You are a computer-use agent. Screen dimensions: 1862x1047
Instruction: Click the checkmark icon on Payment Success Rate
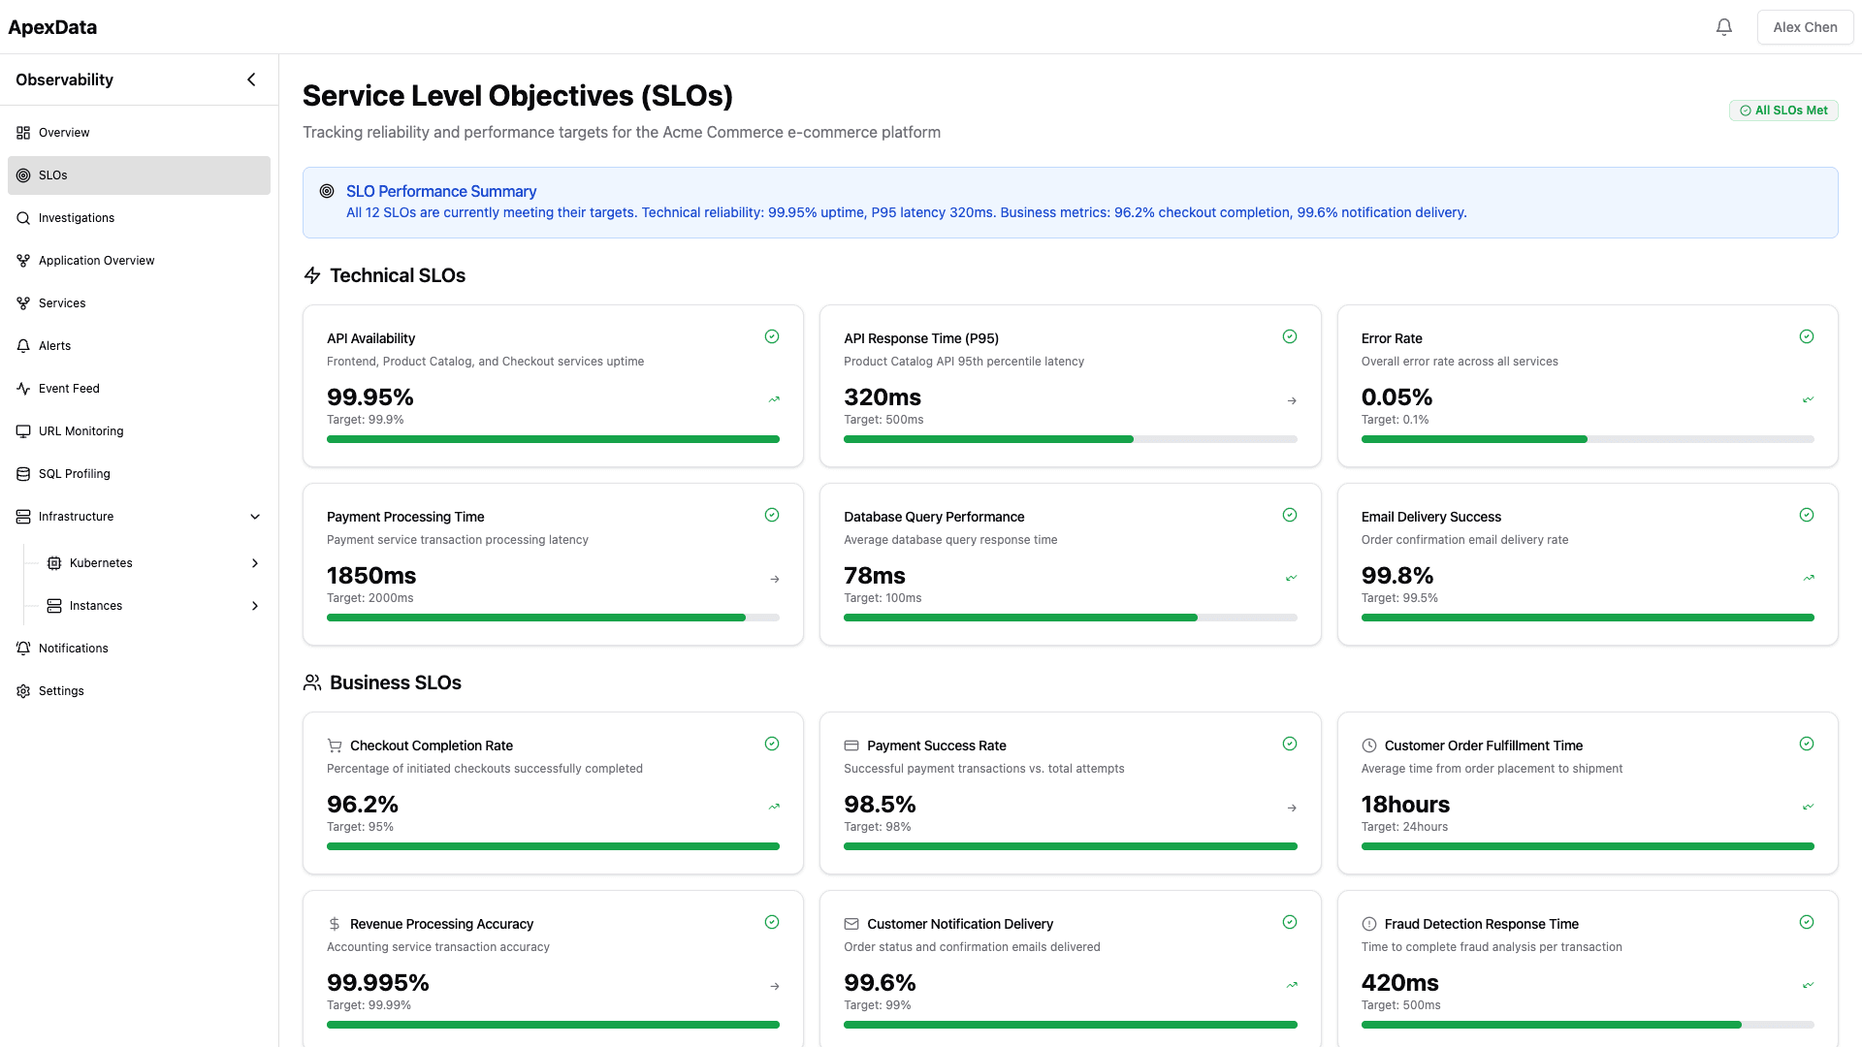point(1290,744)
